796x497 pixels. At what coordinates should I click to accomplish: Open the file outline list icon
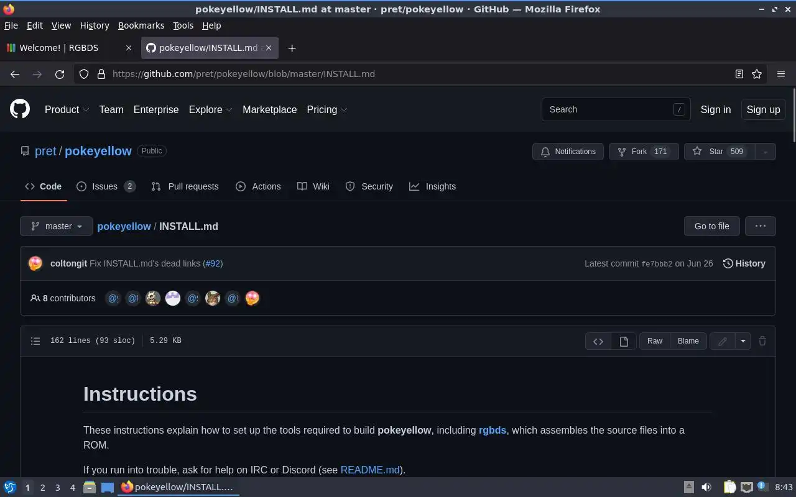point(35,341)
